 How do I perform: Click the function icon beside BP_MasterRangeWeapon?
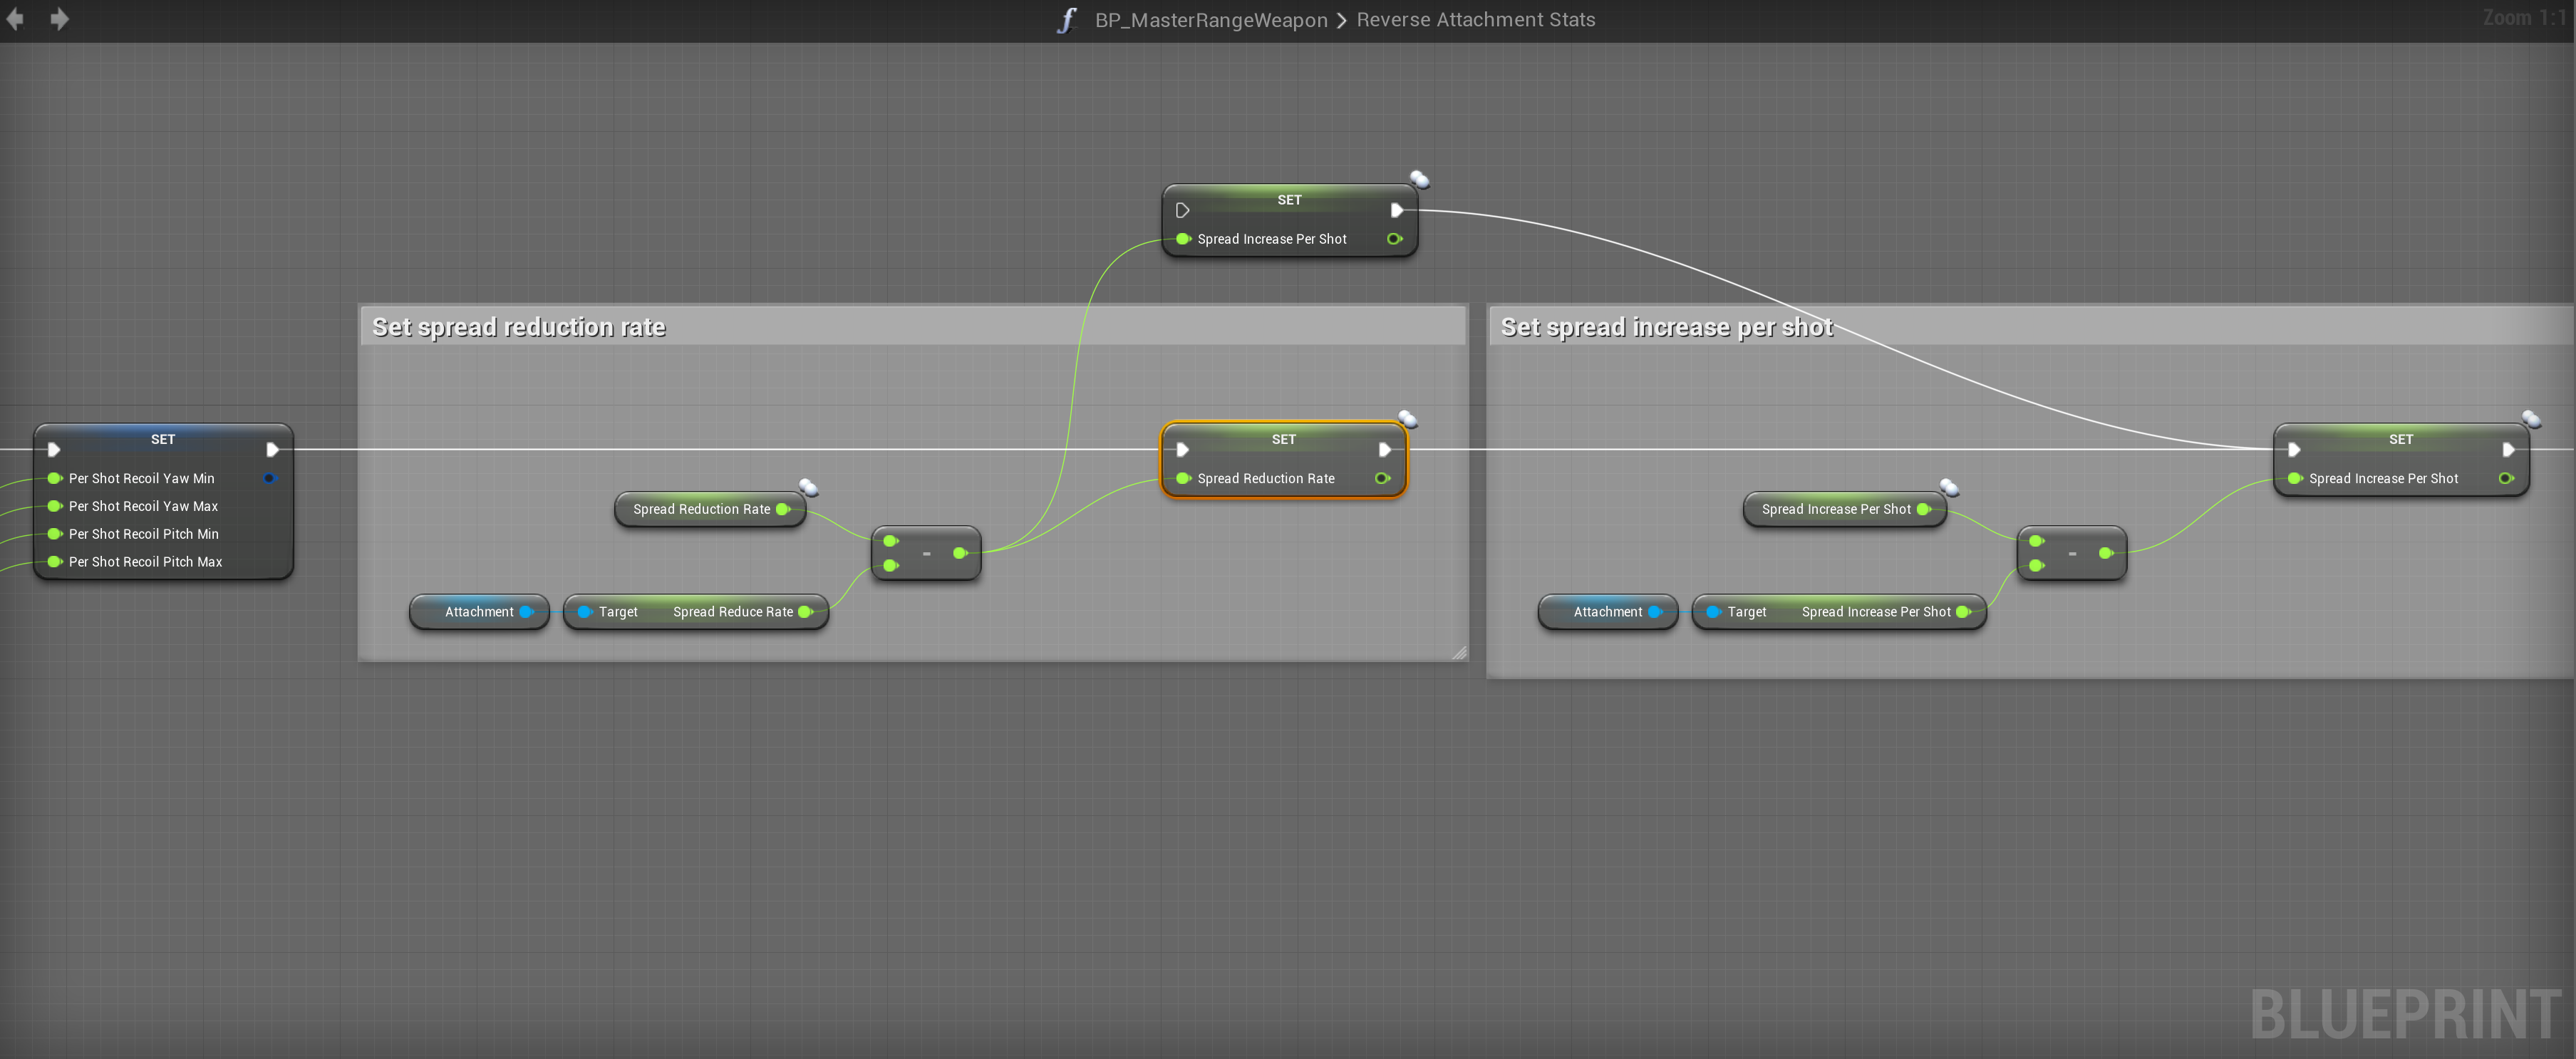1067,20
